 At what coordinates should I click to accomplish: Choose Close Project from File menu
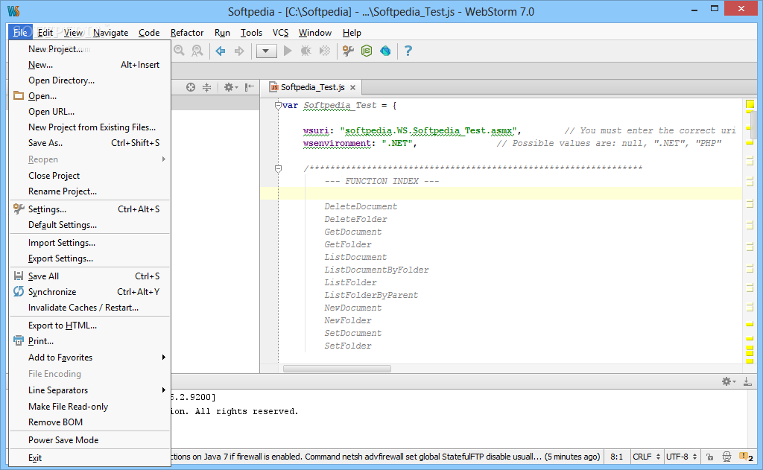point(90,175)
